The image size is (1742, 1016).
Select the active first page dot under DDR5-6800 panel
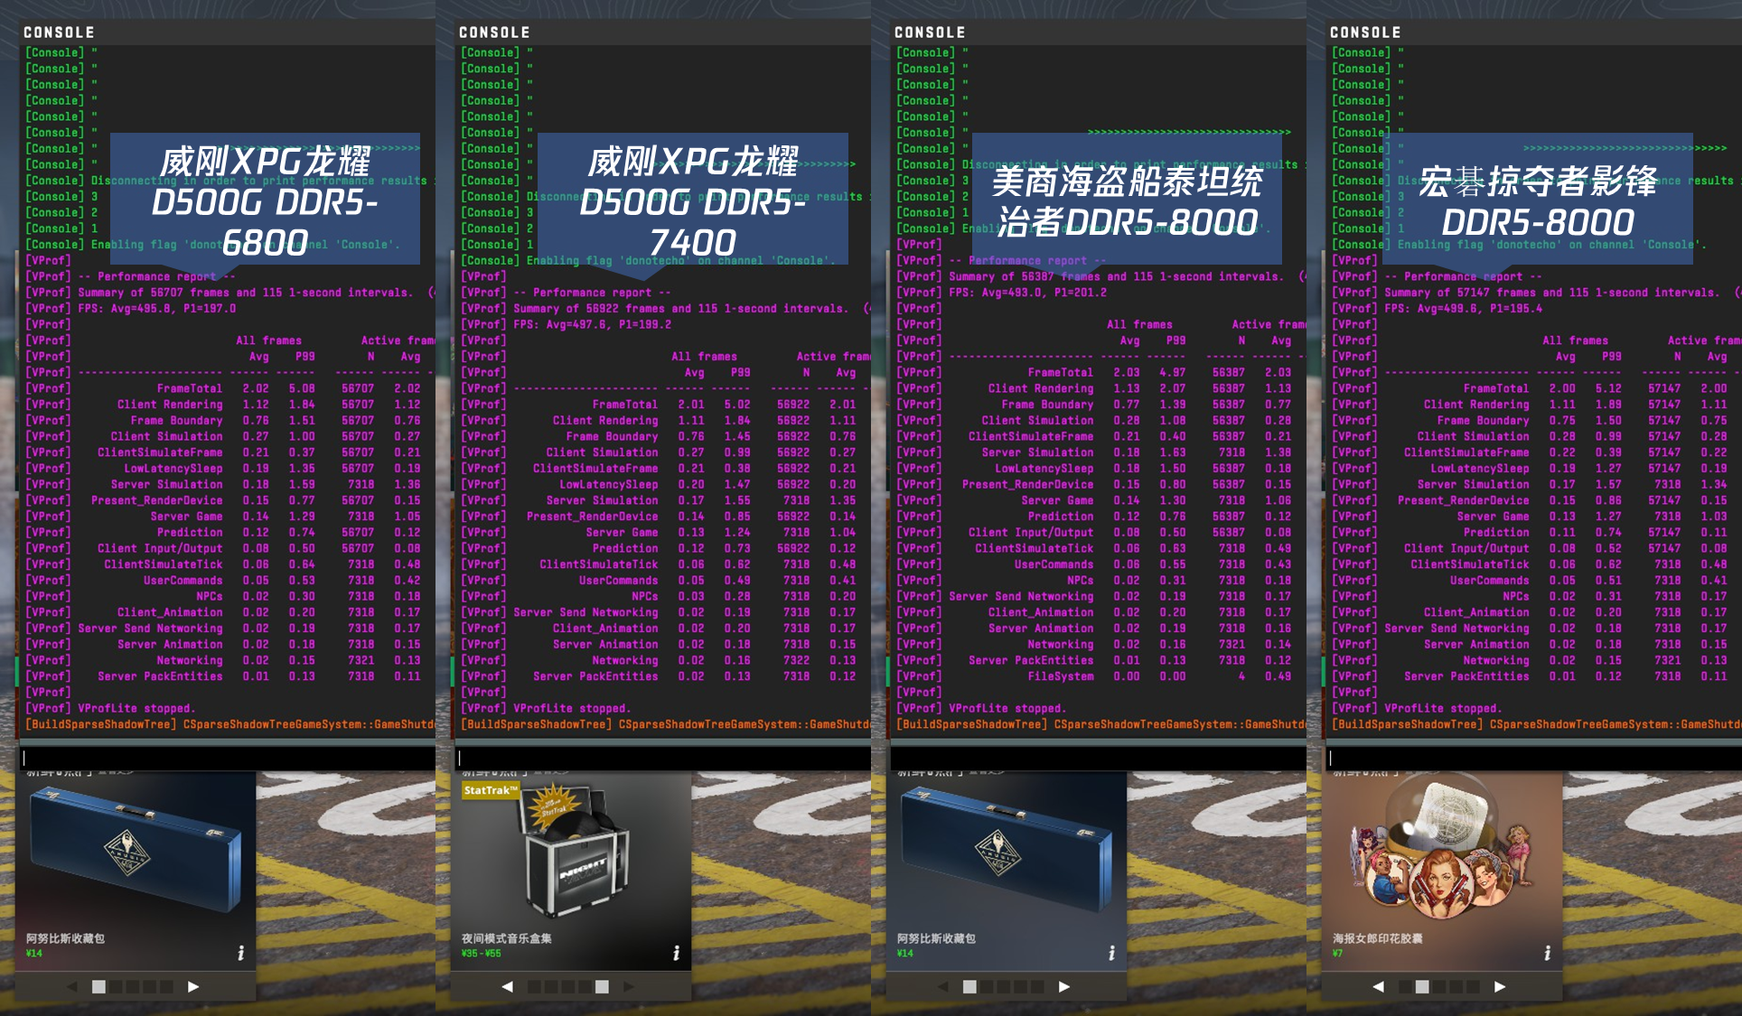coord(99,986)
